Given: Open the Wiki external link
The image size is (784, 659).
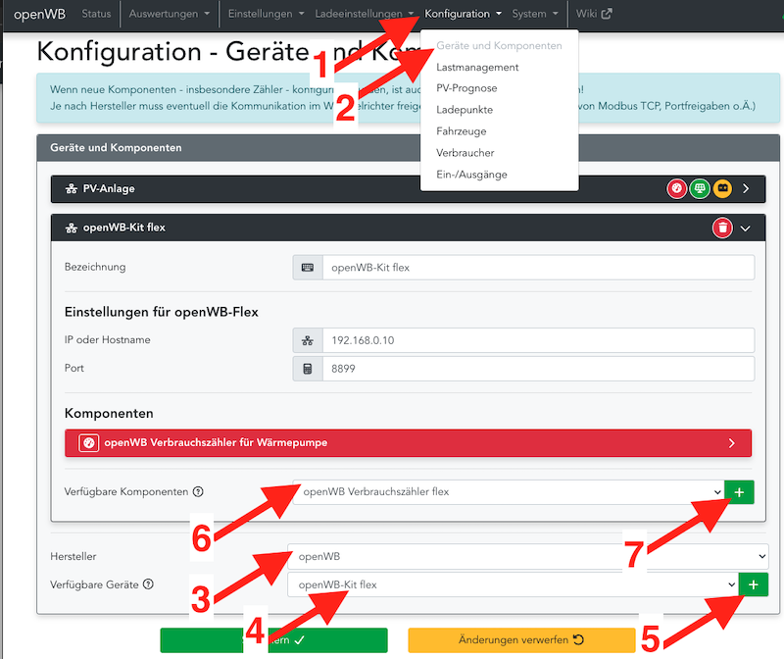Looking at the screenshot, I should [594, 14].
